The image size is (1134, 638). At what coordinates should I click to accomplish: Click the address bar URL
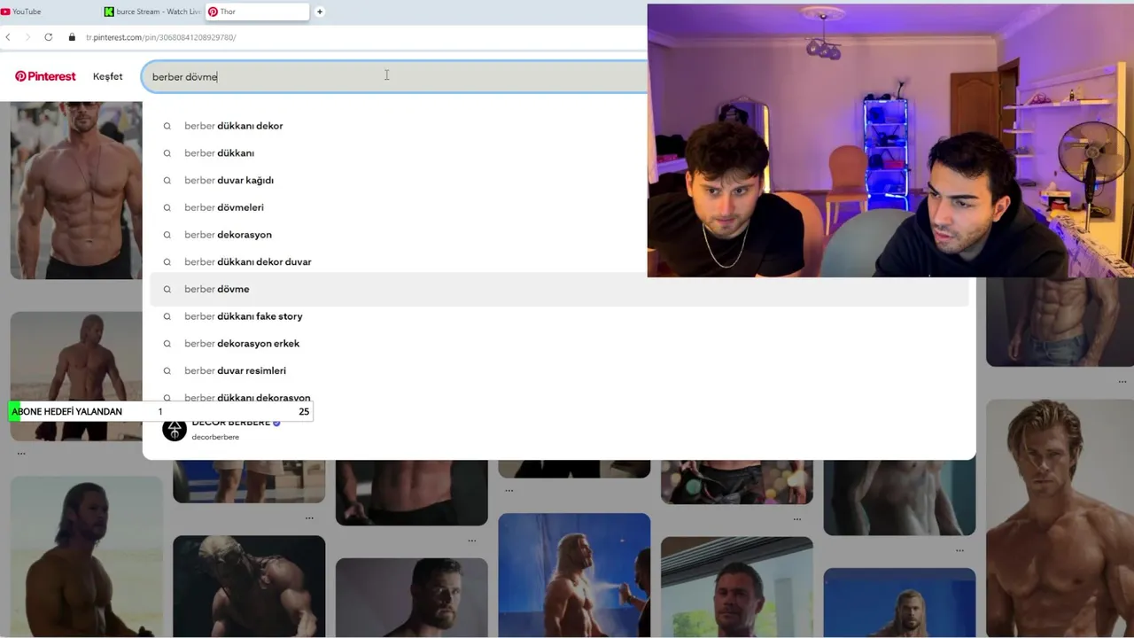160,37
